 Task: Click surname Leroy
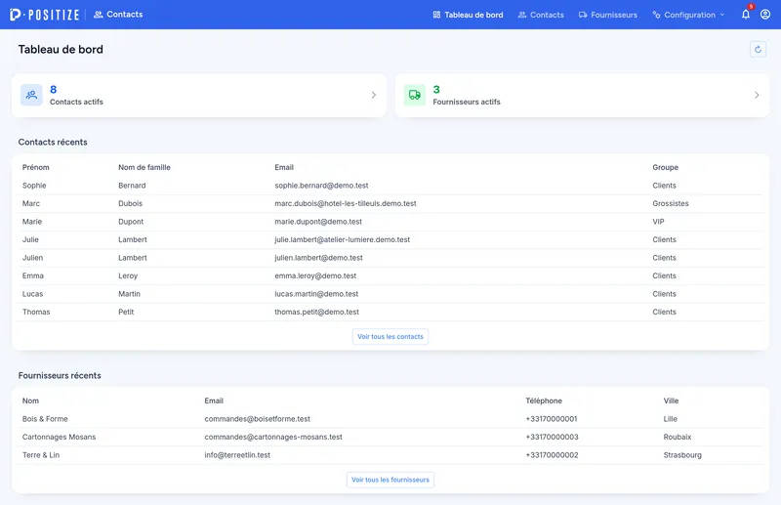[128, 275]
